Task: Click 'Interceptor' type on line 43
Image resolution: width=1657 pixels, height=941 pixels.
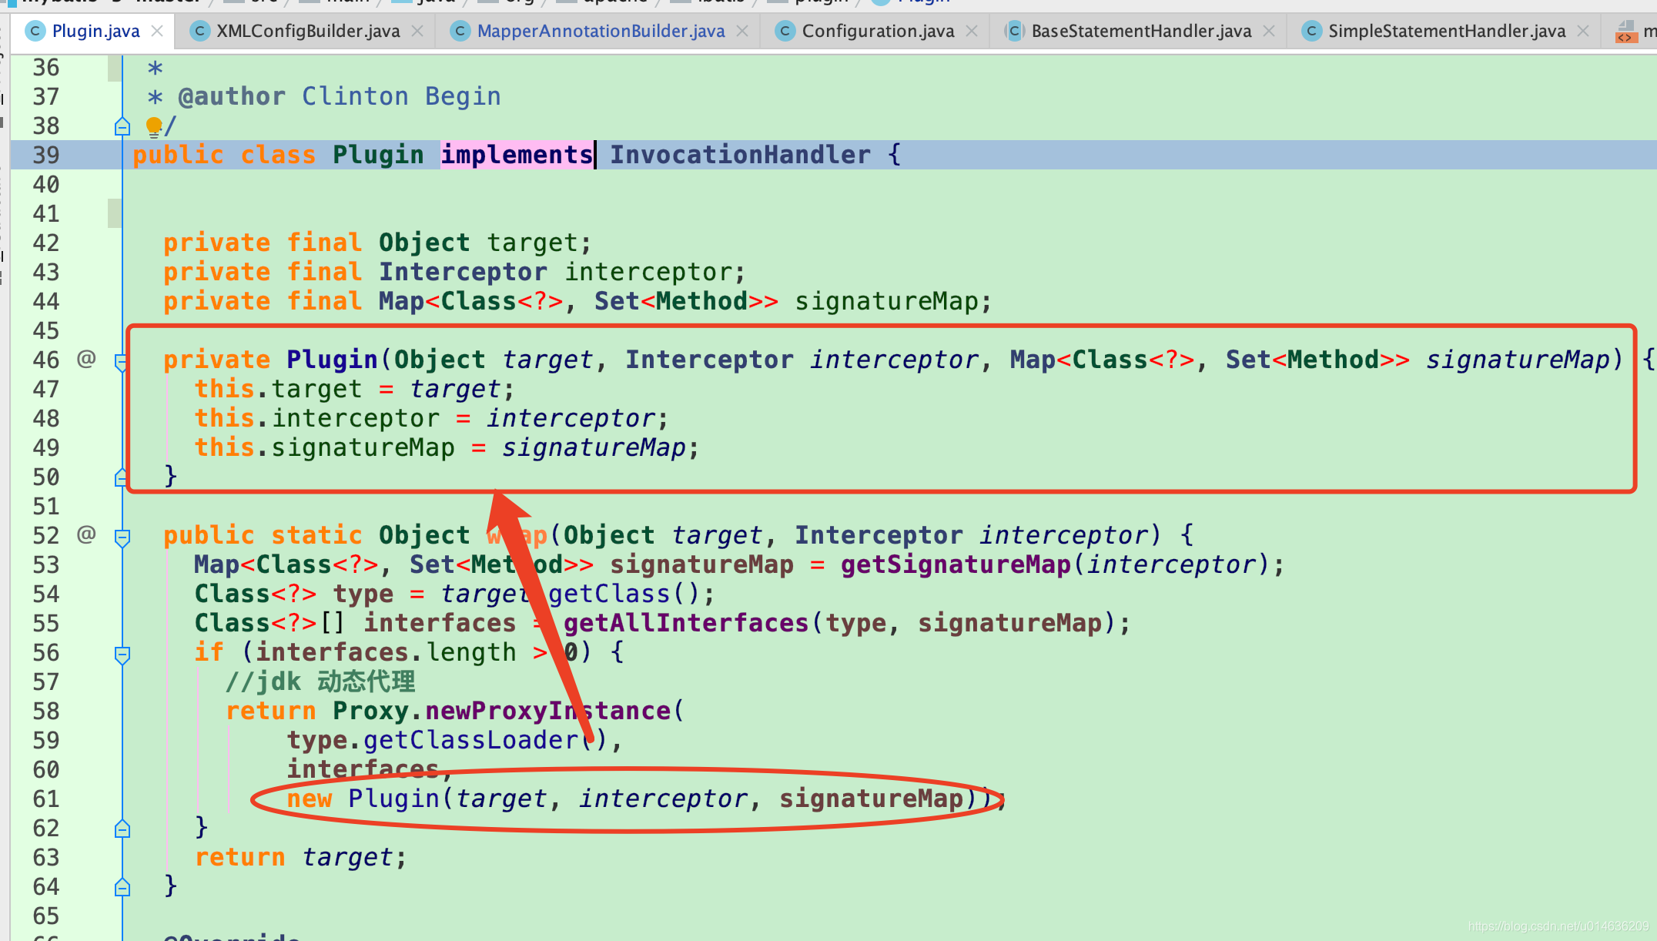Action: point(463,272)
